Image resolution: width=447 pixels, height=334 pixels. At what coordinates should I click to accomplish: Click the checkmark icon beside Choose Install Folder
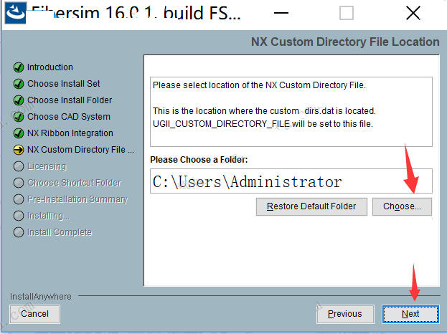(x=19, y=100)
